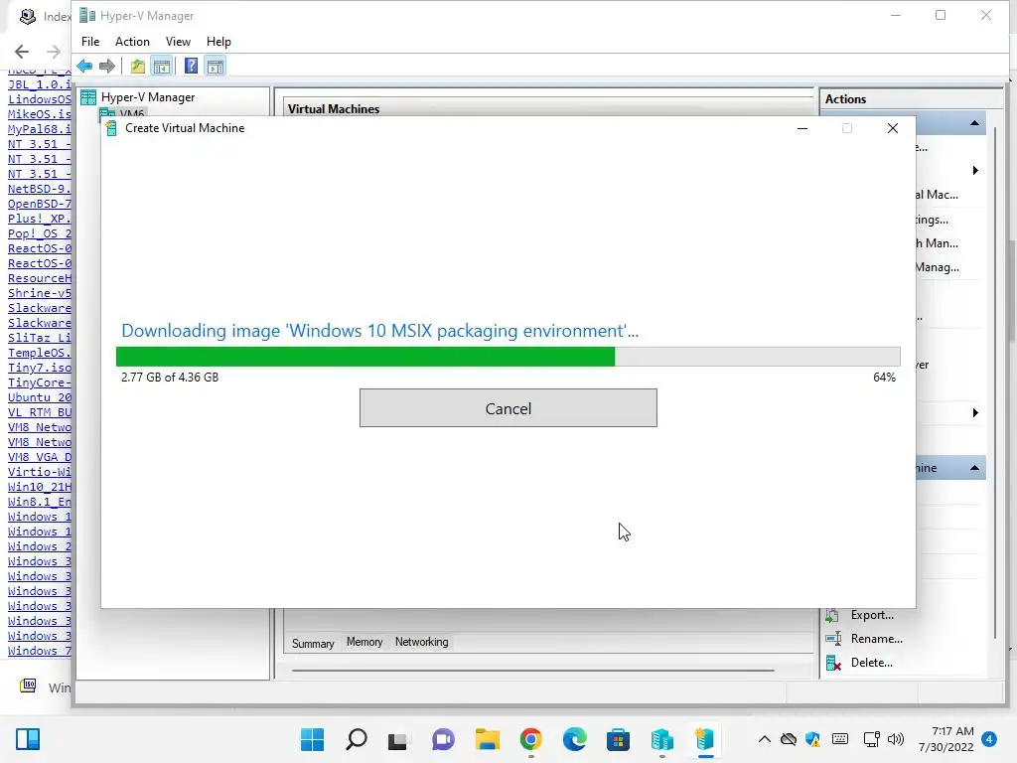Select Hyper-V Manager root tree node
The width and height of the screenshot is (1017, 763).
coord(148,97)
